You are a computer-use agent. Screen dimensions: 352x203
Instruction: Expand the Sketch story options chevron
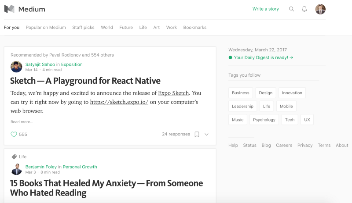[206, 134]
